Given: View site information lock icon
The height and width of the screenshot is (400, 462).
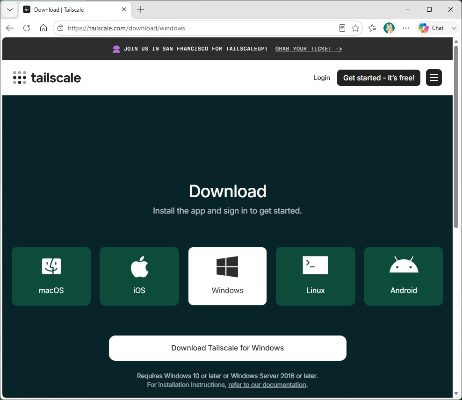Looking at the screenshot, I should pyautogui.click(x=60, y=28).
